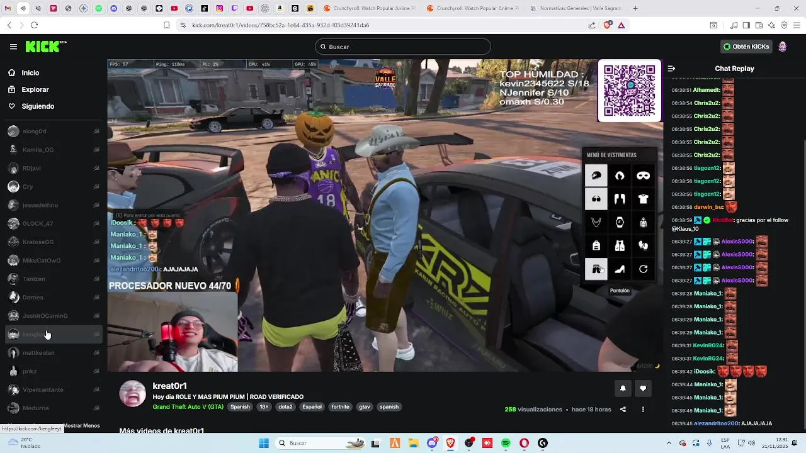Click the video player area
Viewport: 806px width, 453px height.
coord(385,215)
